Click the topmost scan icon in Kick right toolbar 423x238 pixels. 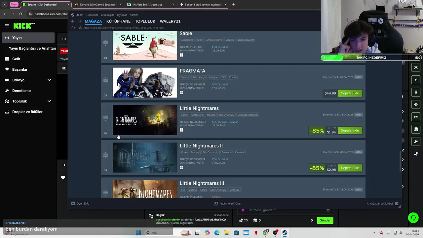point(416,67)
